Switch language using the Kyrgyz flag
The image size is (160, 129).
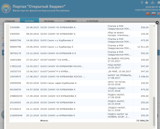(148, 13)
